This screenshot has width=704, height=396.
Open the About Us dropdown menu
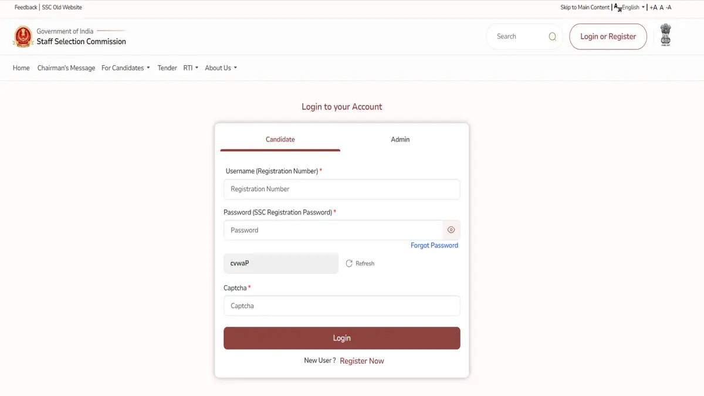tap(220, 67)
